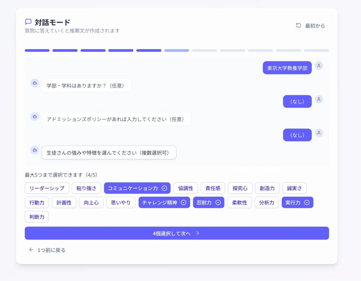
Task: Click the user avatar beside 東京大学教養学部 reply
Action: (x=319, y=66)
